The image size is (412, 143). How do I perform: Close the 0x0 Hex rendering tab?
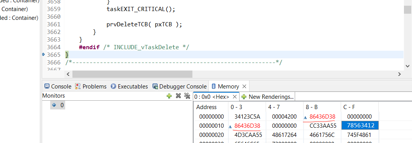tap(235, 97)
